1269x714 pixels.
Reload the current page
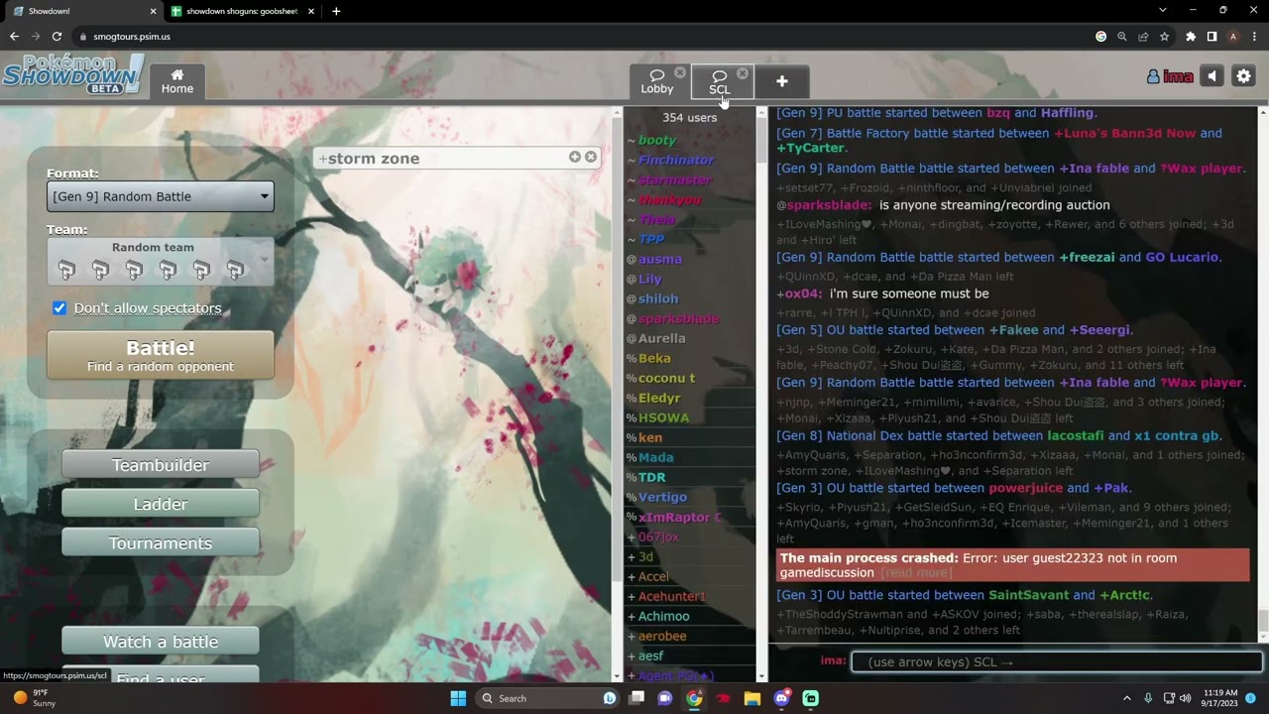point(57,37)
